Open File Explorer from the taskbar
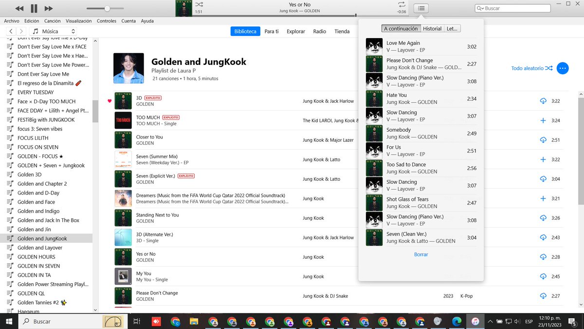 [x=194, y=322]
